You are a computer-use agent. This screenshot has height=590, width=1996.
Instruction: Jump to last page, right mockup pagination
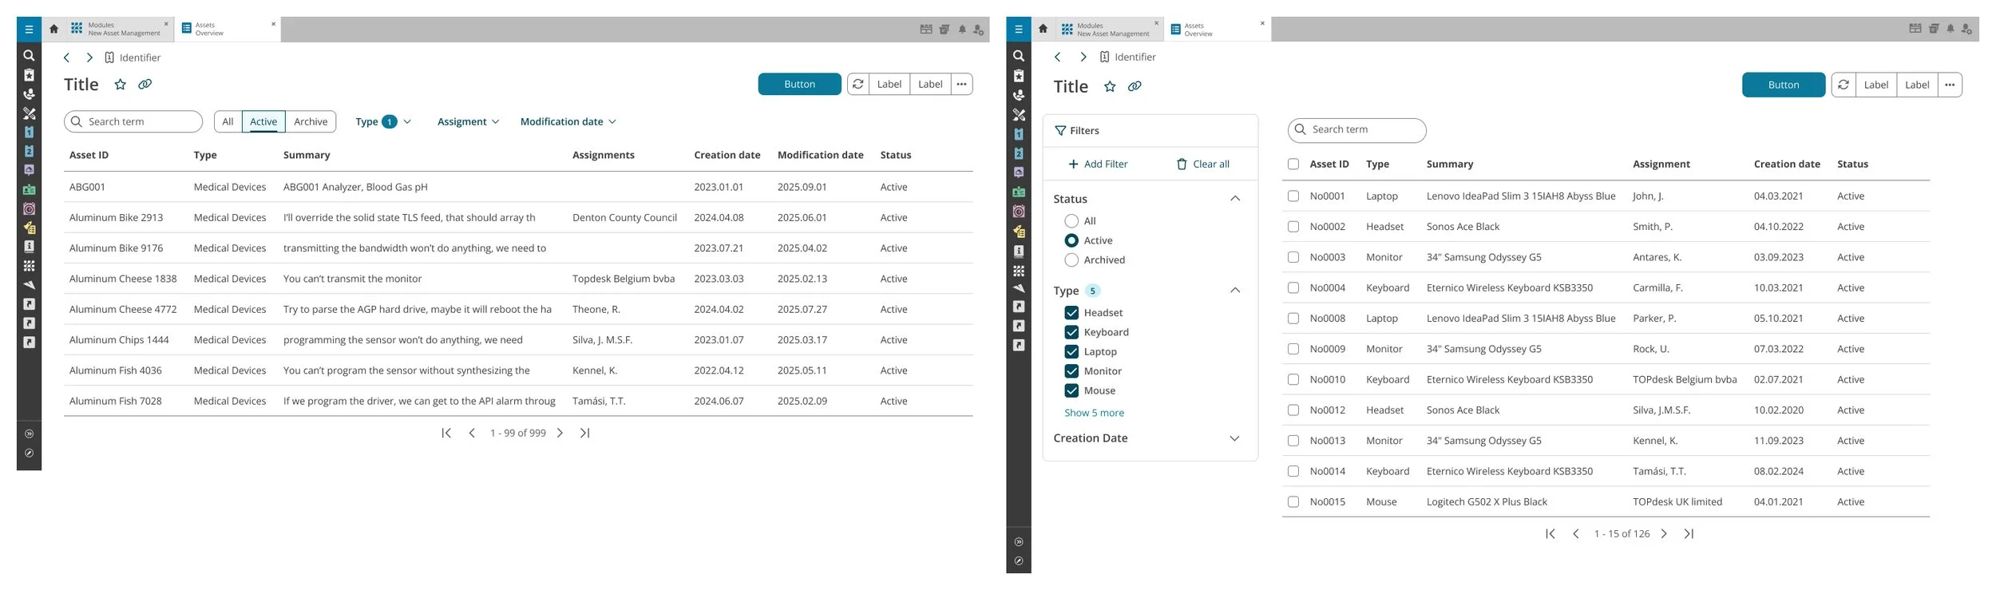click(1689, 533)
